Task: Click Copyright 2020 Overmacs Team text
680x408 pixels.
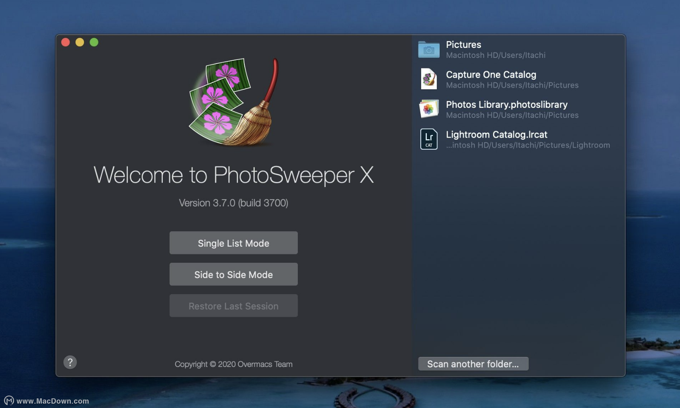Action: point(233,364)
